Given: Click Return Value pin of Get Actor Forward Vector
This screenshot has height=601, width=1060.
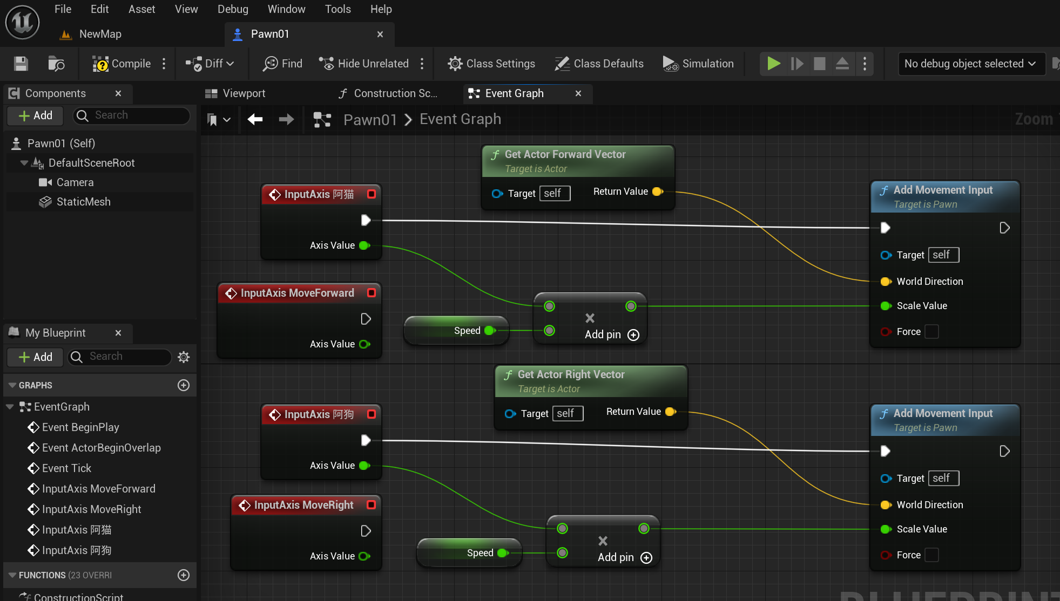Looking at the screenshot, I should point(658,192).
